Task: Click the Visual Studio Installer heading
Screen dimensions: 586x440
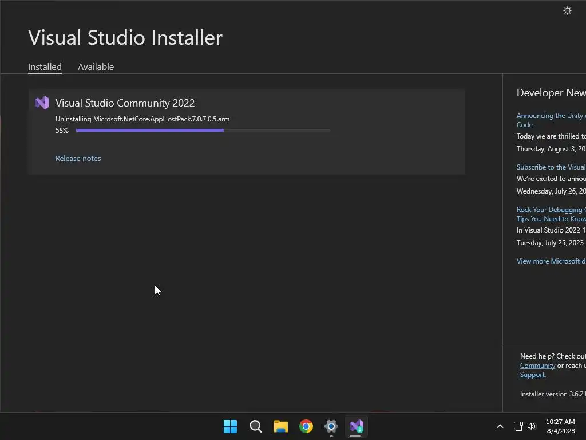Action: [125, 37]
